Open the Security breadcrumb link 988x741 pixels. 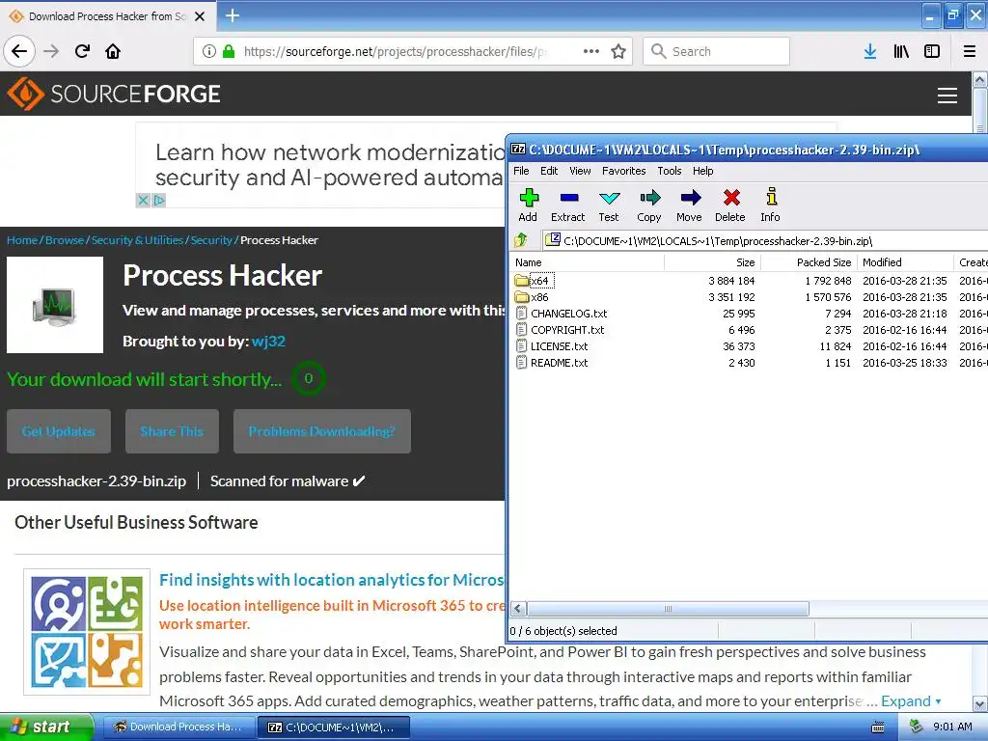[211, 240]
